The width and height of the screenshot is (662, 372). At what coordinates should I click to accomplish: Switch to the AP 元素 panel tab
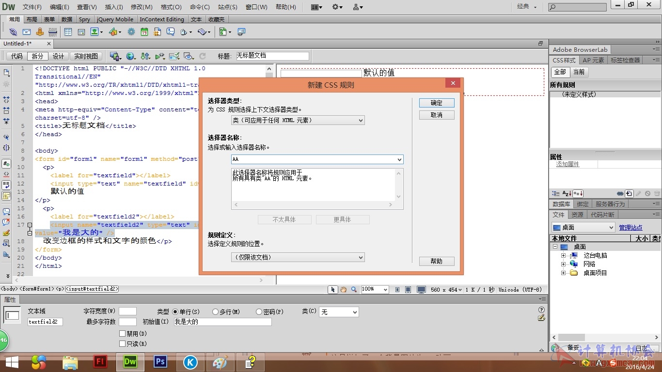click(x=593, y=60)
